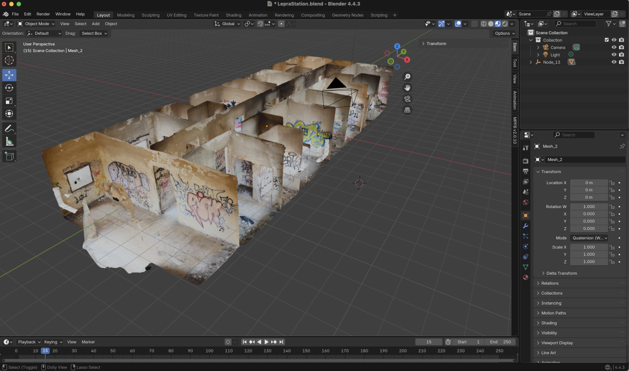
Task: Click frame 100 on the timeline ruler
Action: pos(209,351)
